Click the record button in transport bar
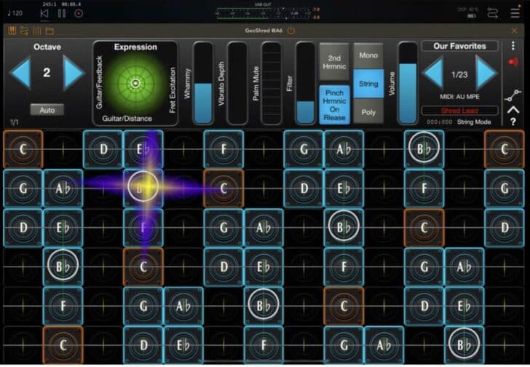Viewport: 530px width, 367px height. pos(79,12)
